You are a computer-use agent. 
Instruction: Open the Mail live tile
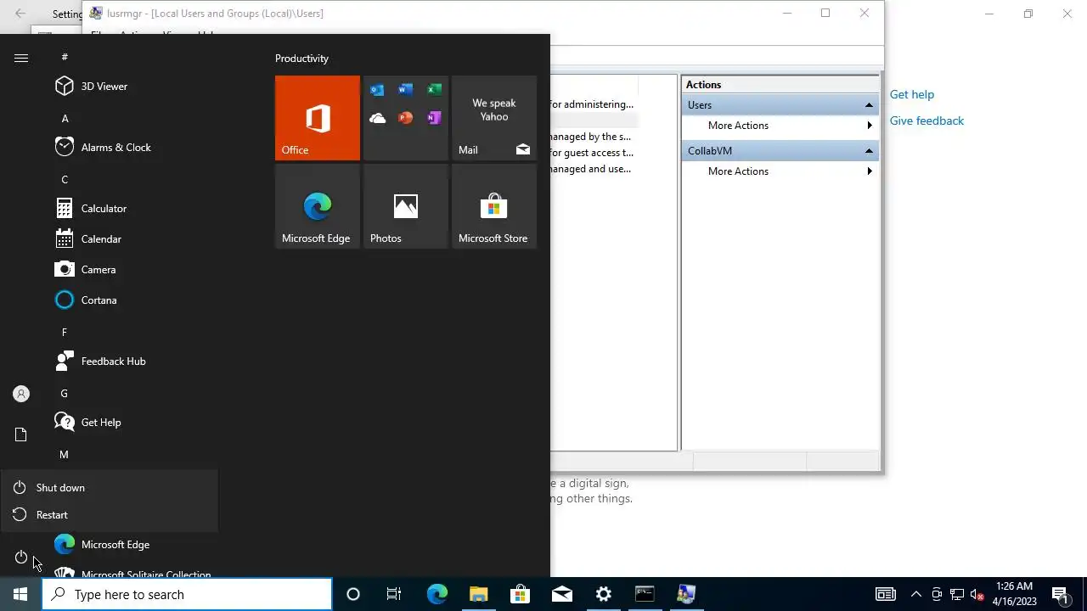point(494,118)
